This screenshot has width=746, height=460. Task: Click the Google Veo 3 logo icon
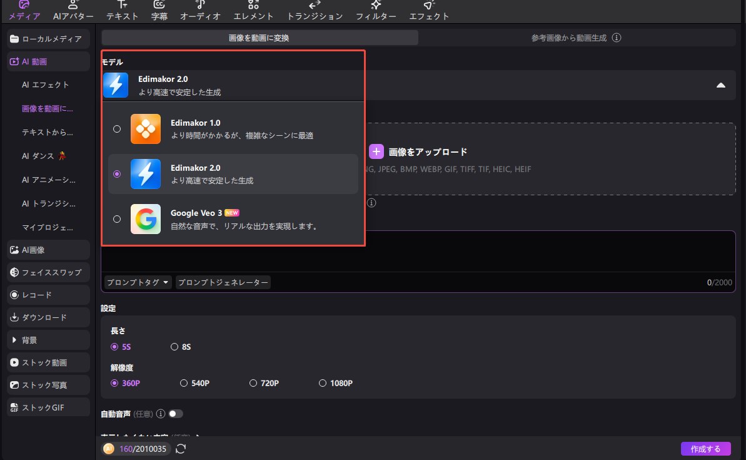(x=146, y=219)
